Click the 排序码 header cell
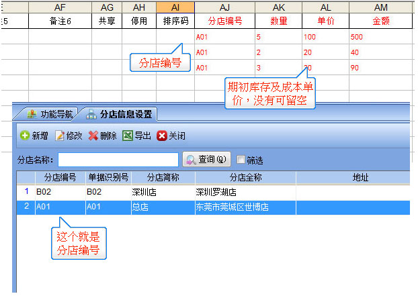 [x=175, y=21]
